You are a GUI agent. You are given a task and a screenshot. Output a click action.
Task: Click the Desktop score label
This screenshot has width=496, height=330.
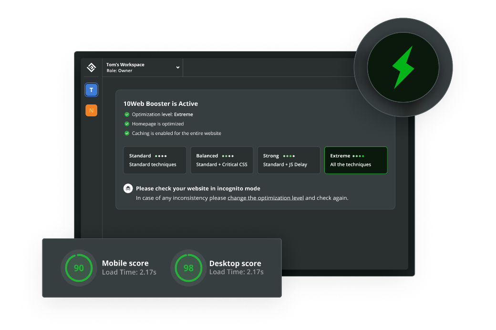(x=235, y=263)
